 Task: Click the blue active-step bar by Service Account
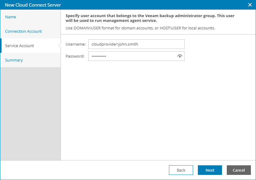click(1, 46)
